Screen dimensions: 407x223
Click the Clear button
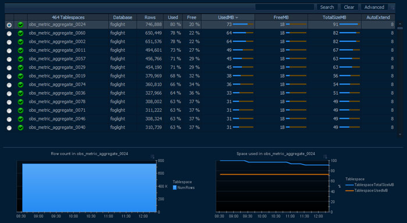tap(349, 7)
